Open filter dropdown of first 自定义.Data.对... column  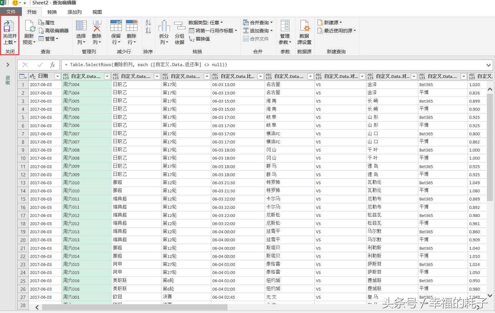pyautogui.click(x=362, y=76)
